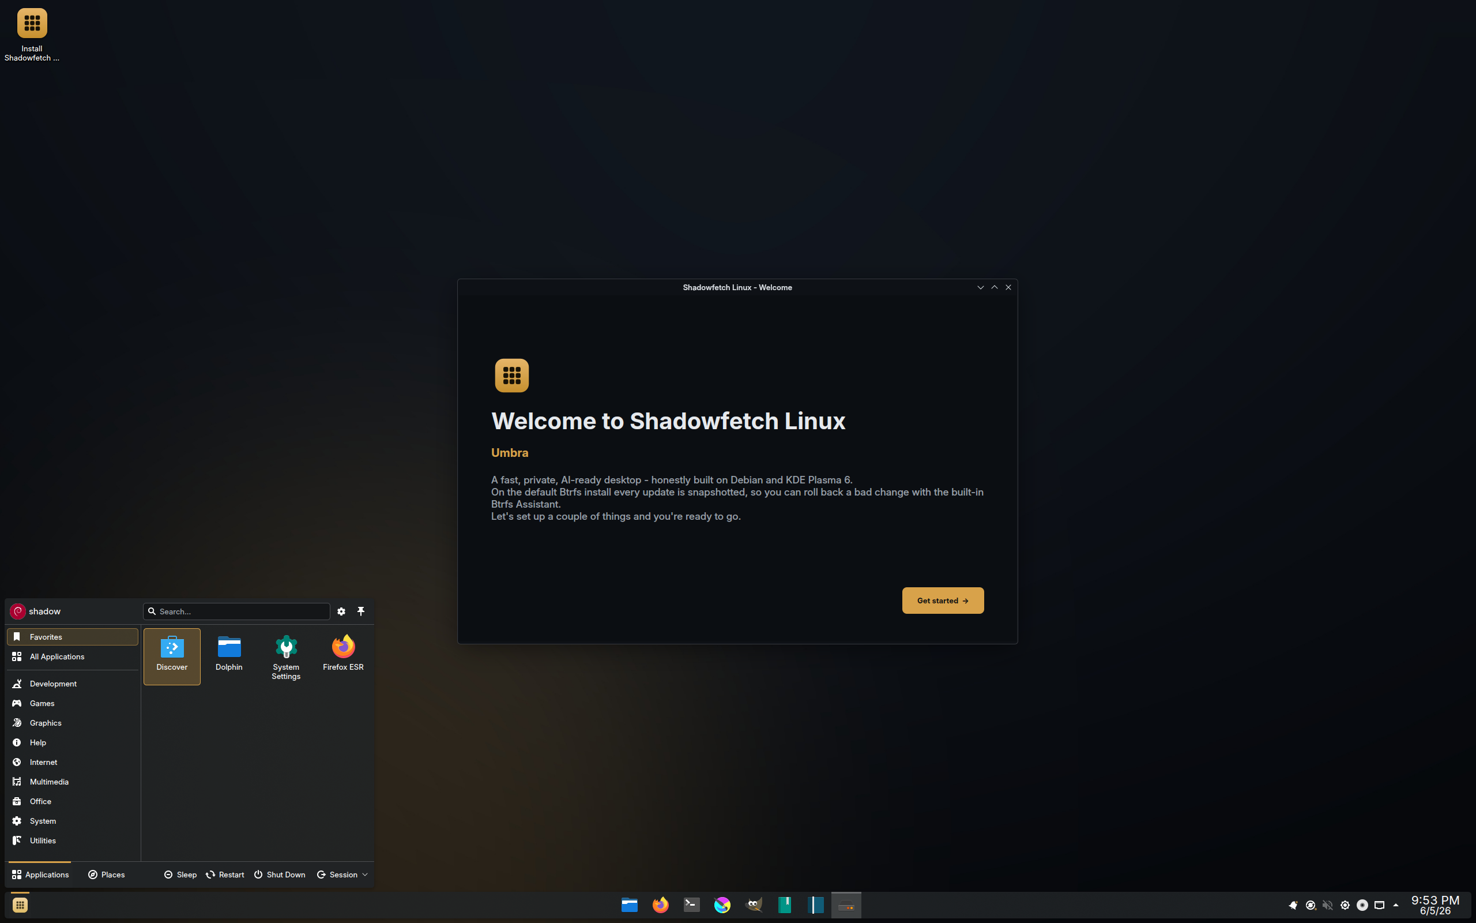Open the terminal from the taskbar

[x=692, y=905]
